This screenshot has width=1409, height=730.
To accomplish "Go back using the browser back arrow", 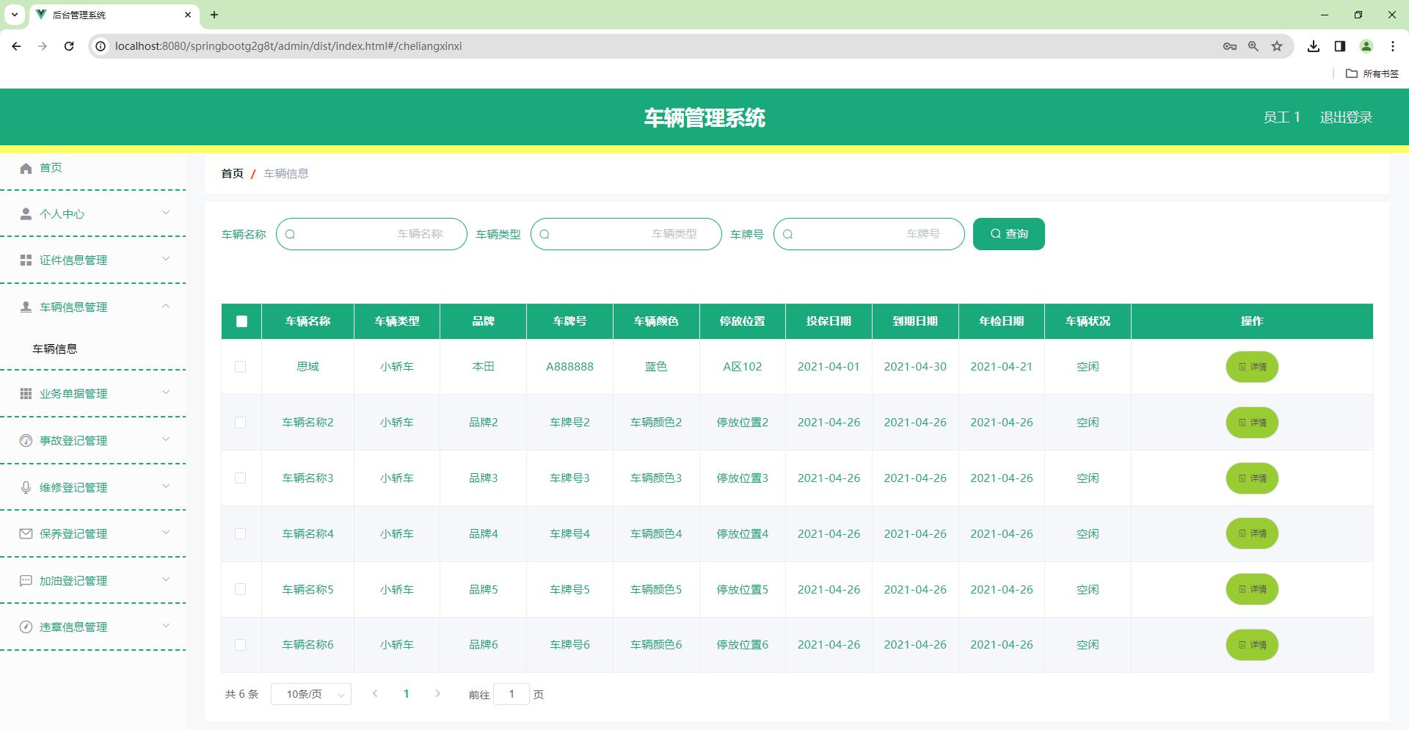I will click(16, 46).
